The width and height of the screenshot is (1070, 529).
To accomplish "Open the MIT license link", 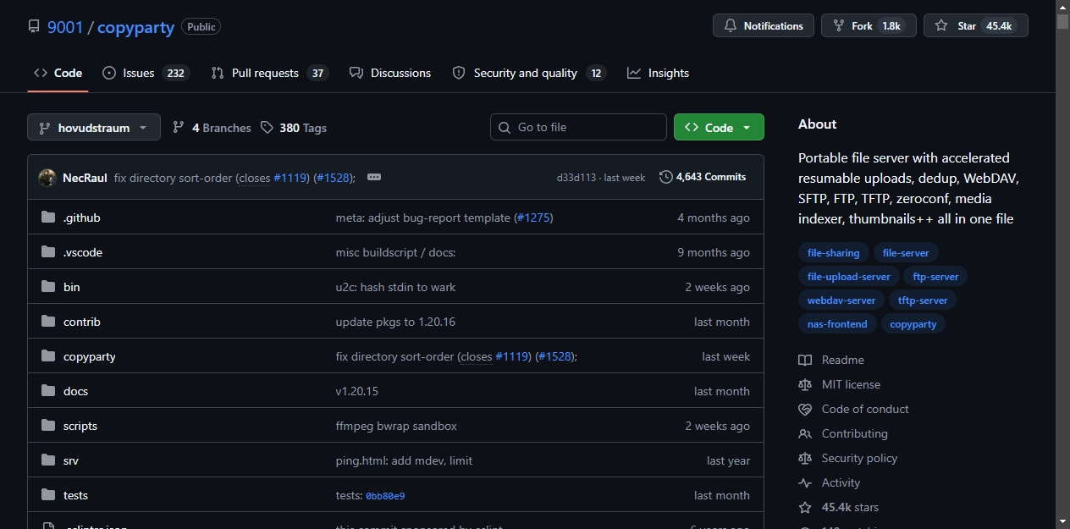I will pos(840,384).
